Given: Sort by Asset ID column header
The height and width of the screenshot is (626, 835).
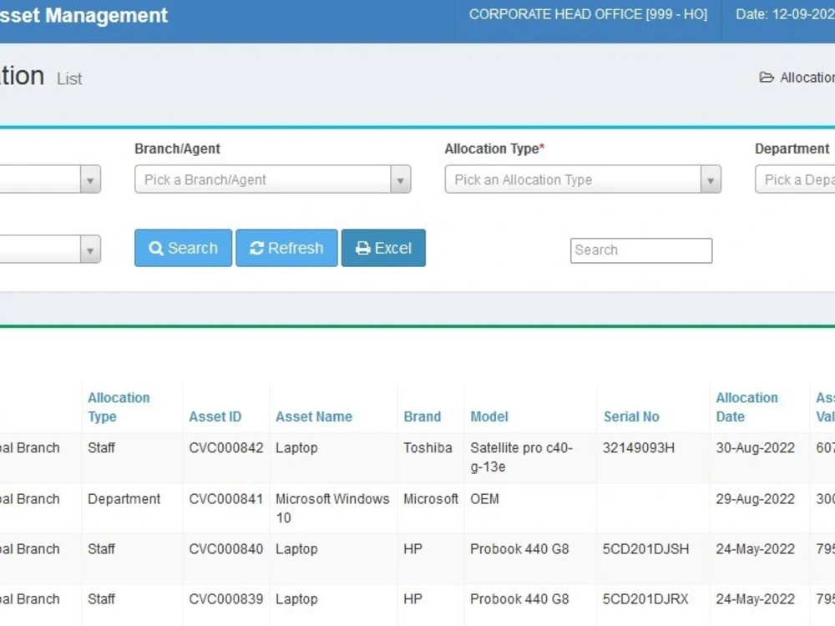Looking at the screenshot, I should click(x=215, y=416).
